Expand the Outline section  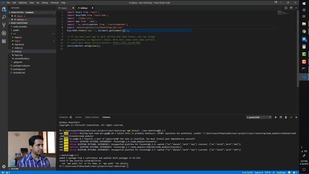(14, 169)
